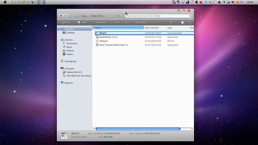The height and width of the screenshot is (145, 258).
Task: Open the DVD RW Drive (D:) entry
Action: [79, 76]
